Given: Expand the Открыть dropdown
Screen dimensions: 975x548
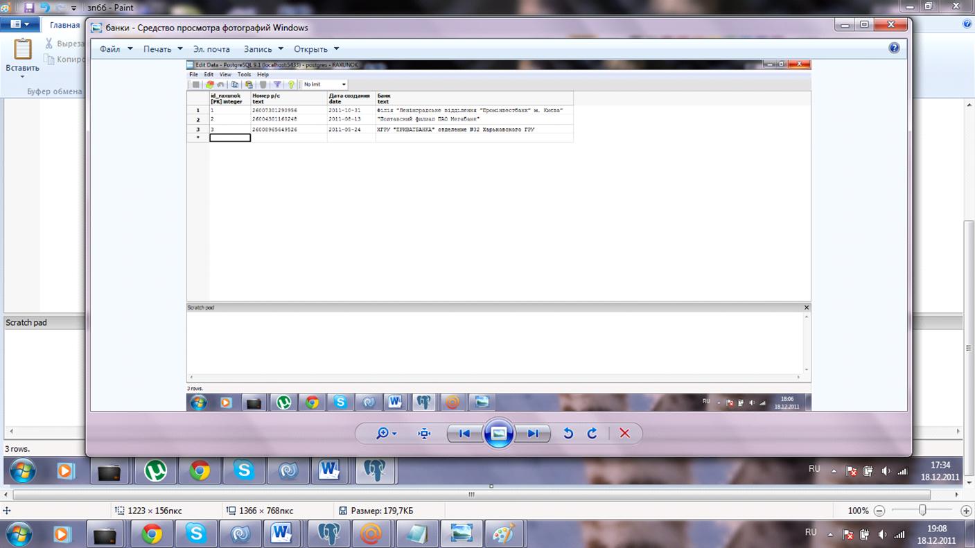Looking at the screenshot, I should [x=316, y=49].
